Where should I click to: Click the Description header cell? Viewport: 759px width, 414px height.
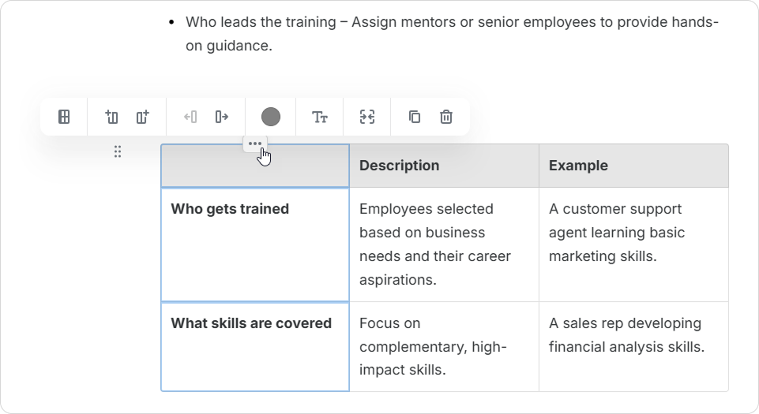click(x=443, y=166)
